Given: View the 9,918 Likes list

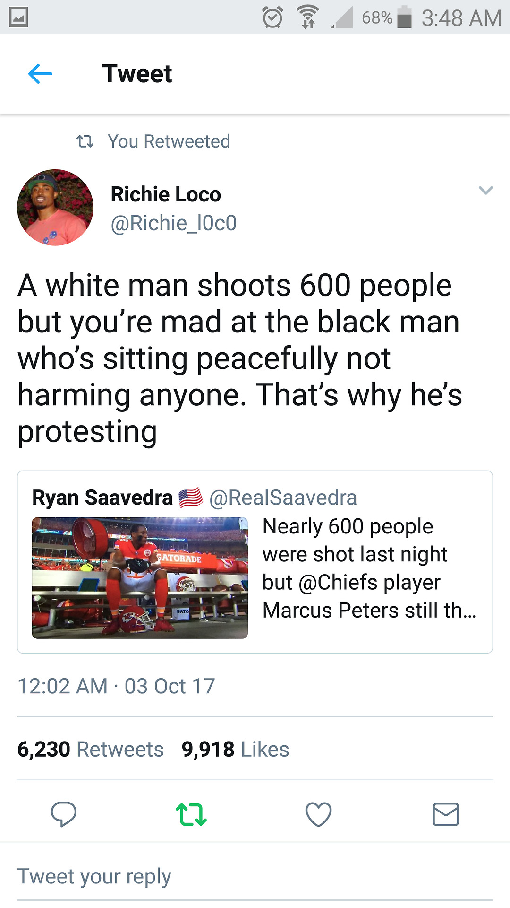Looking at the screenshot, I should click(x=235, y=750).
